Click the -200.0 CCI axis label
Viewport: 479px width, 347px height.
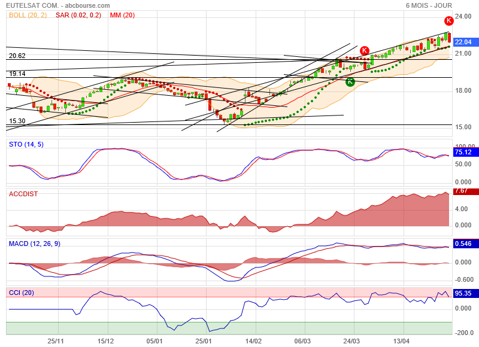[465, 333]
